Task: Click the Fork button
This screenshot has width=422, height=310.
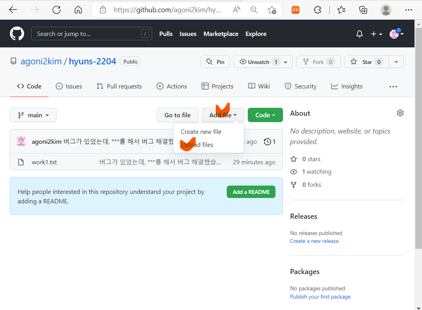Action: pos(318,62)
